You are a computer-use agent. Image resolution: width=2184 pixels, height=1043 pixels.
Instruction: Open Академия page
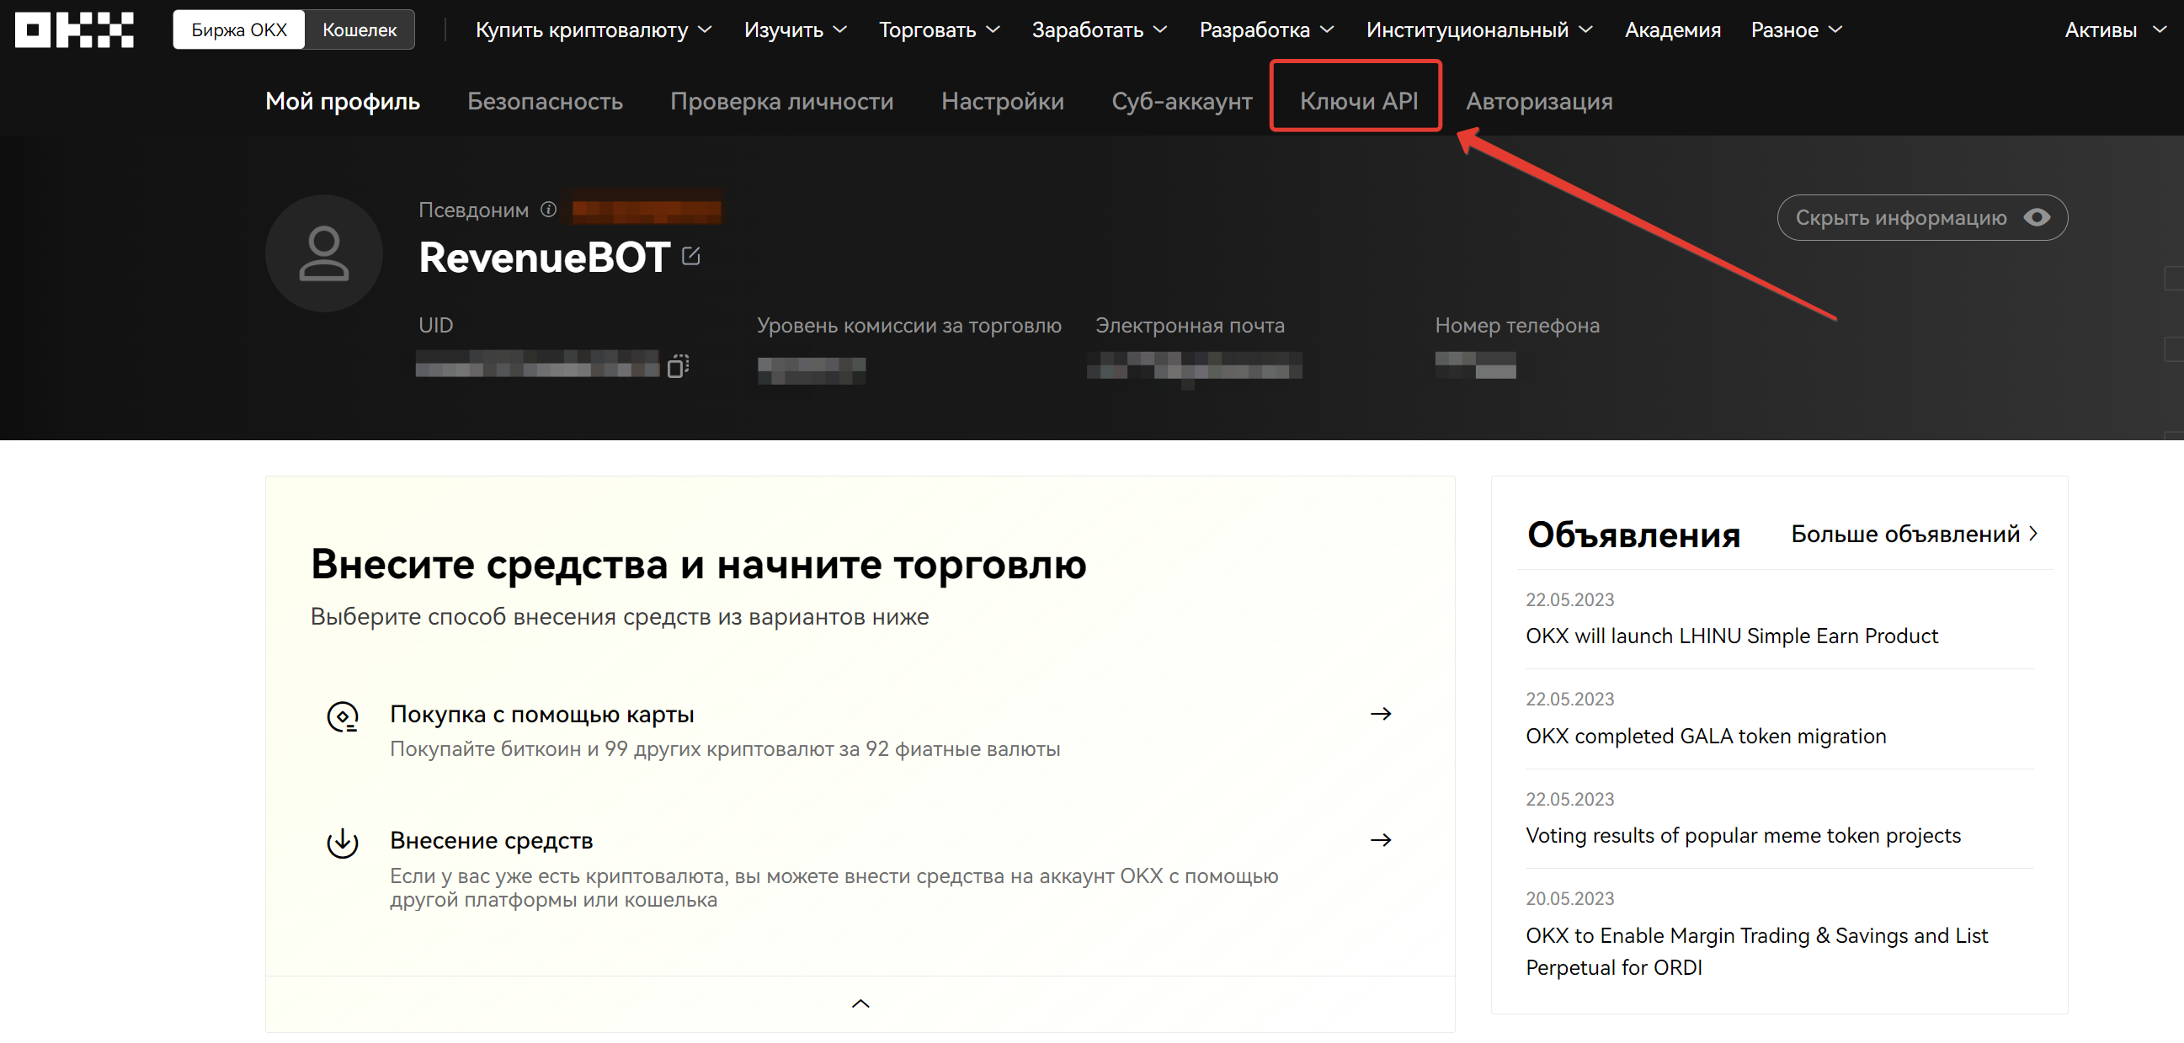pyautogui.click(x=1672, y=29)
